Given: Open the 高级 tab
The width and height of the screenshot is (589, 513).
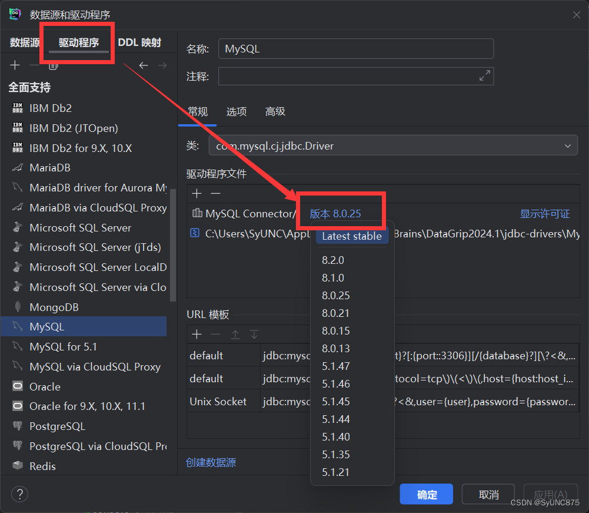Looking at the screenshot, I should point(275,112).
